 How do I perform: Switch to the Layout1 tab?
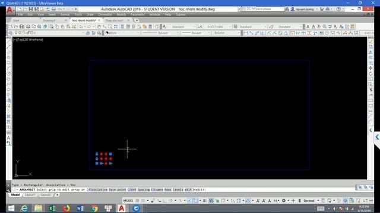[30, 195]
